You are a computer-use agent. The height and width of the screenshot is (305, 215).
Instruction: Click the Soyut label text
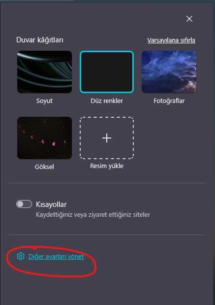tap(44, 101)
